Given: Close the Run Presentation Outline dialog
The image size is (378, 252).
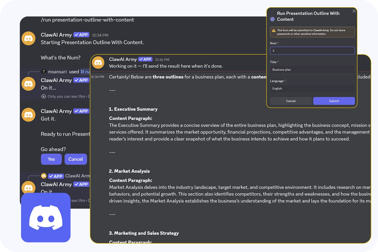Looking at the screenshot, I should (354, 11).
